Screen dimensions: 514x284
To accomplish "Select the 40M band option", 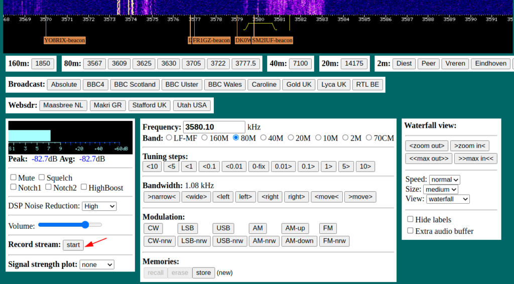I will (x=263, y=137).
